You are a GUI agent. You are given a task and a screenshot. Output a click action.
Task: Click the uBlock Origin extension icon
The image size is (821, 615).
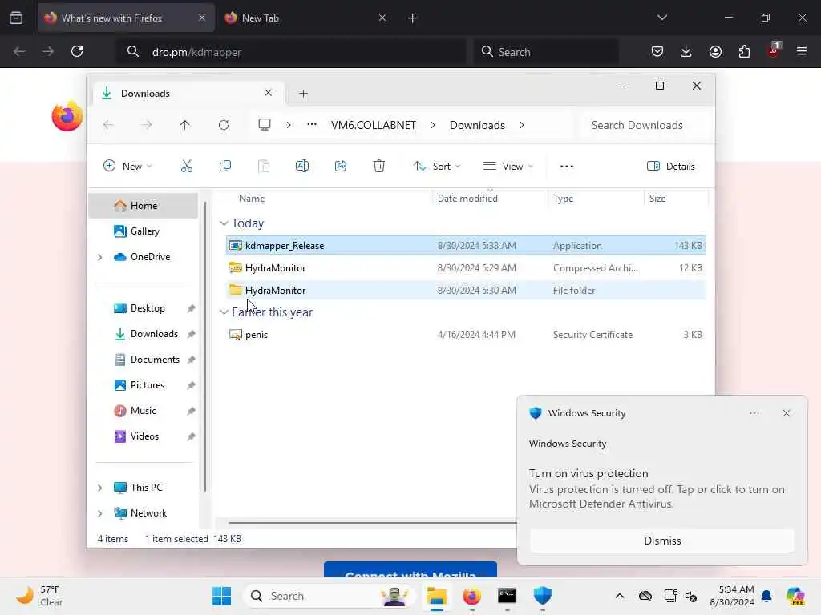click(x=774, y=50)
